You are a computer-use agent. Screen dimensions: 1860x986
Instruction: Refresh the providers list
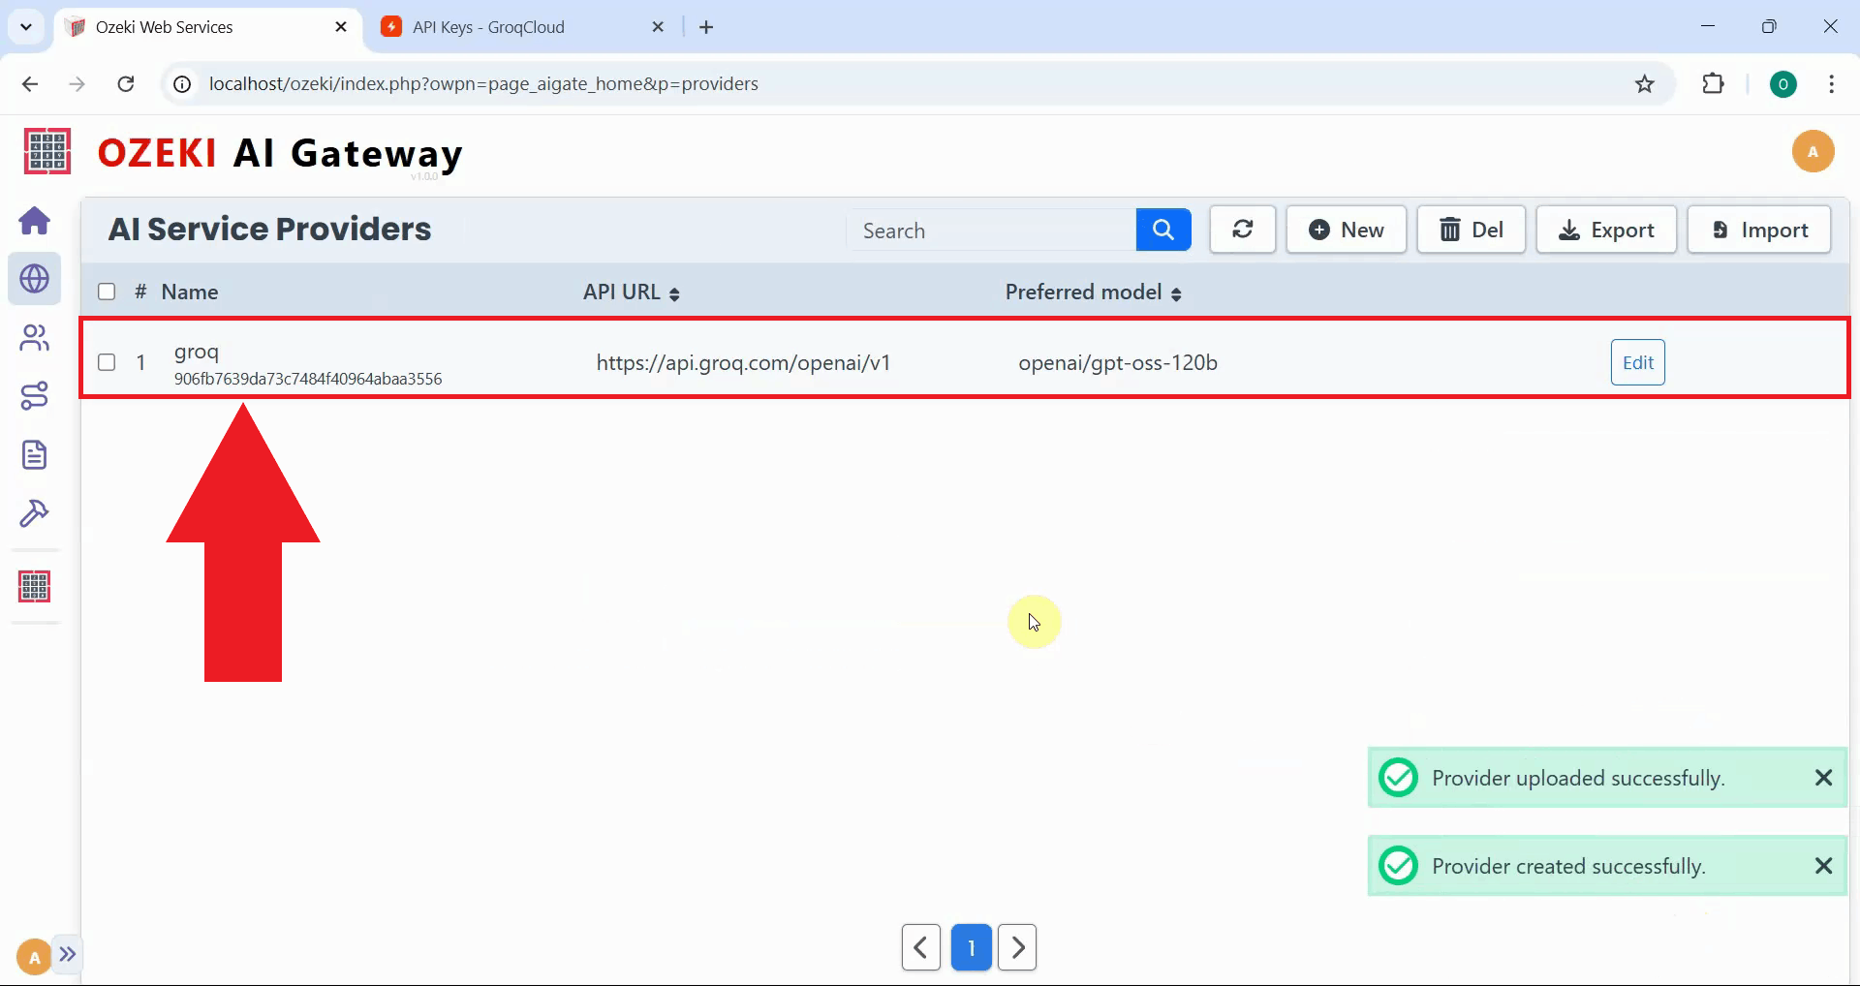(1242, 231)
